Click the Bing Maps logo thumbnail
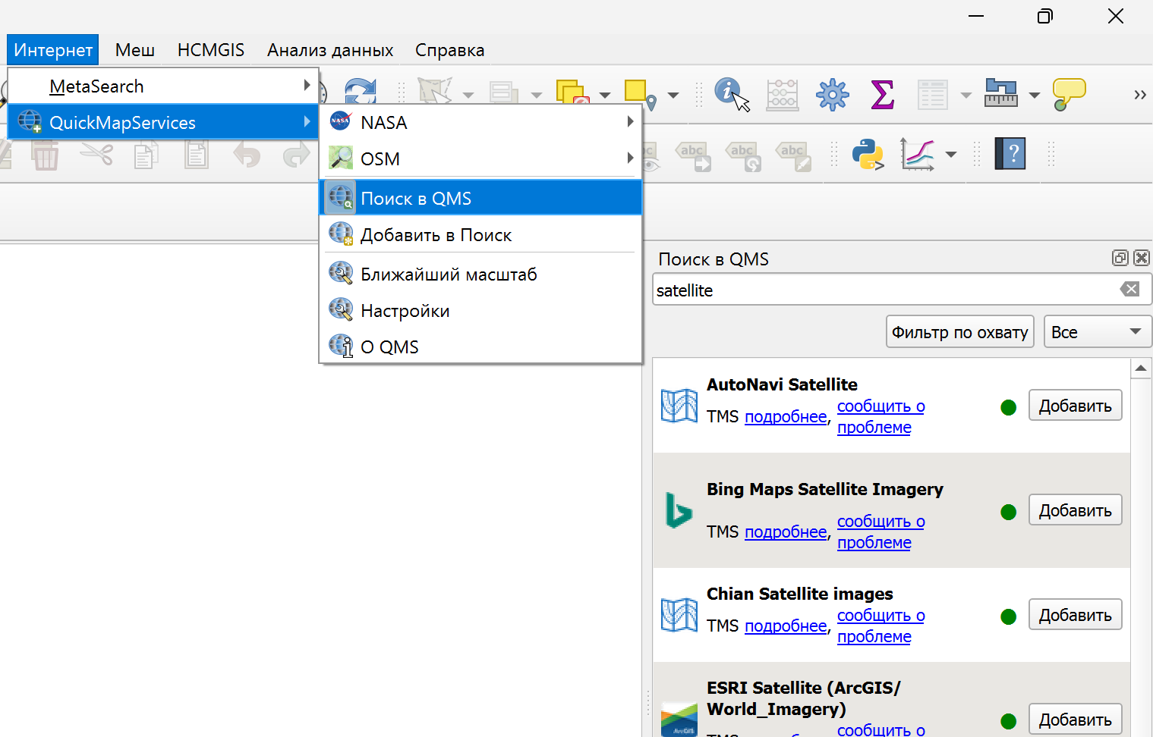The height and width of the screenshot is (737, 1153). point(679,510)
